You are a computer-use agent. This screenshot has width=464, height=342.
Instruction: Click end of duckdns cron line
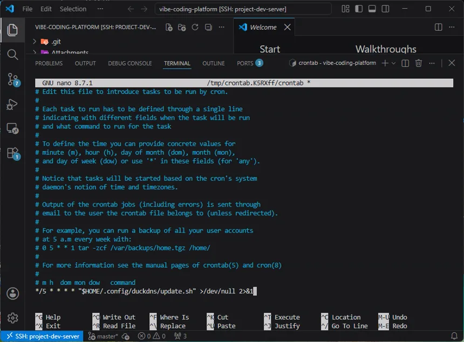[x=255, y=291]
